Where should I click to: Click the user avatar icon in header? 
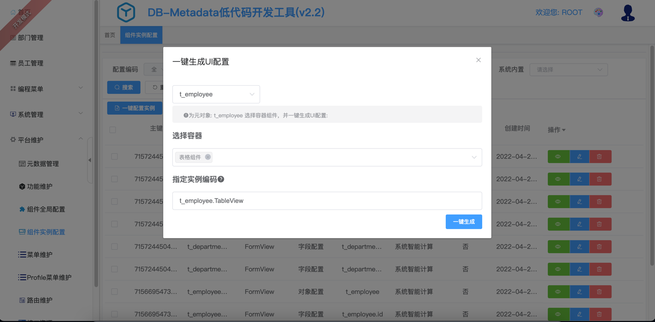click(628, 13)
